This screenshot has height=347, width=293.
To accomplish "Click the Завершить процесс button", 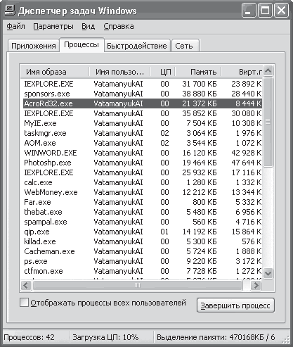I will coord(235,305).
